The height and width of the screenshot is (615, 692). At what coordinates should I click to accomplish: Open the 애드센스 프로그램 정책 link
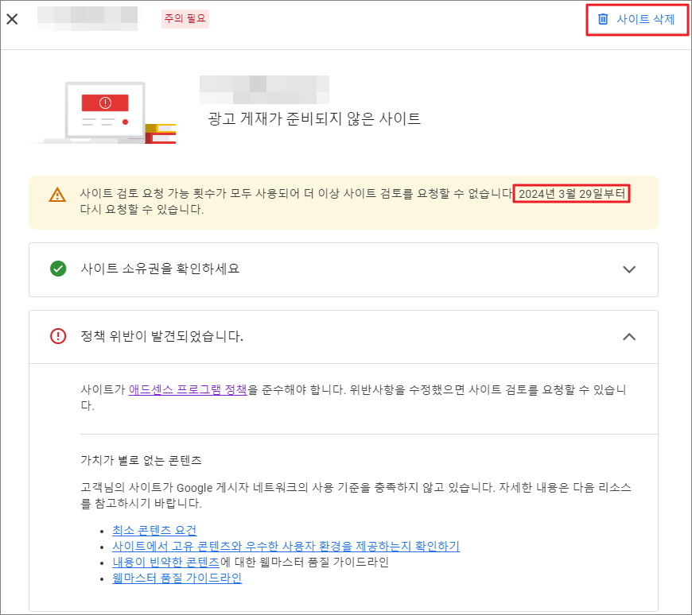(188, 389)
